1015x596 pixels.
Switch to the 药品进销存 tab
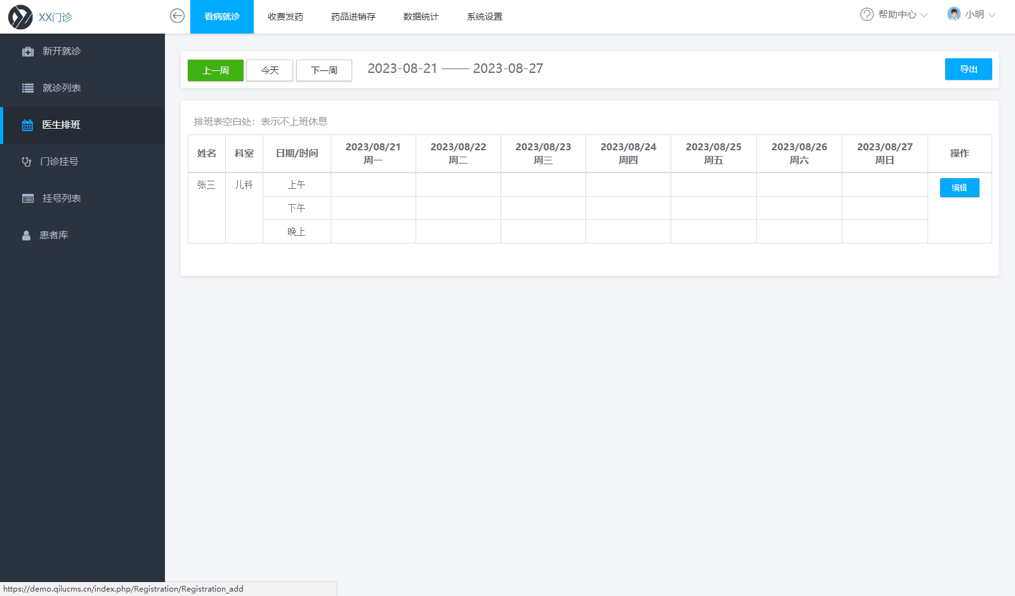tap(353, 16)
